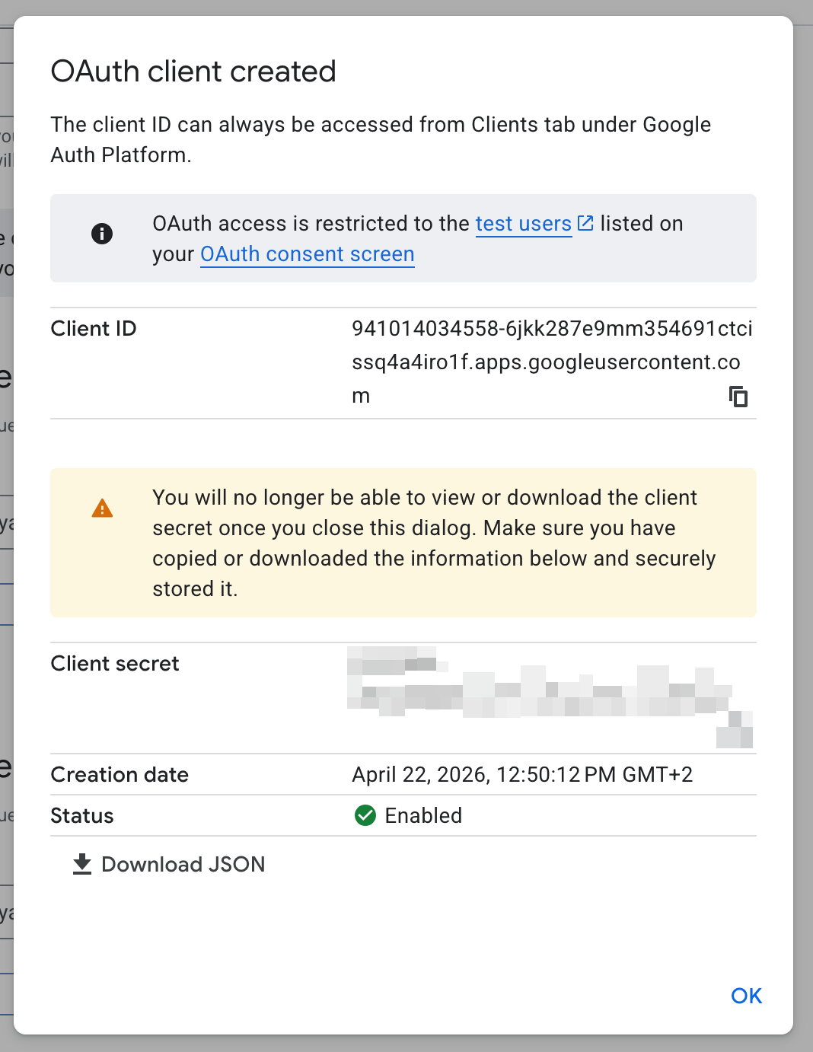Click the download arrow icon

[82, 864]
